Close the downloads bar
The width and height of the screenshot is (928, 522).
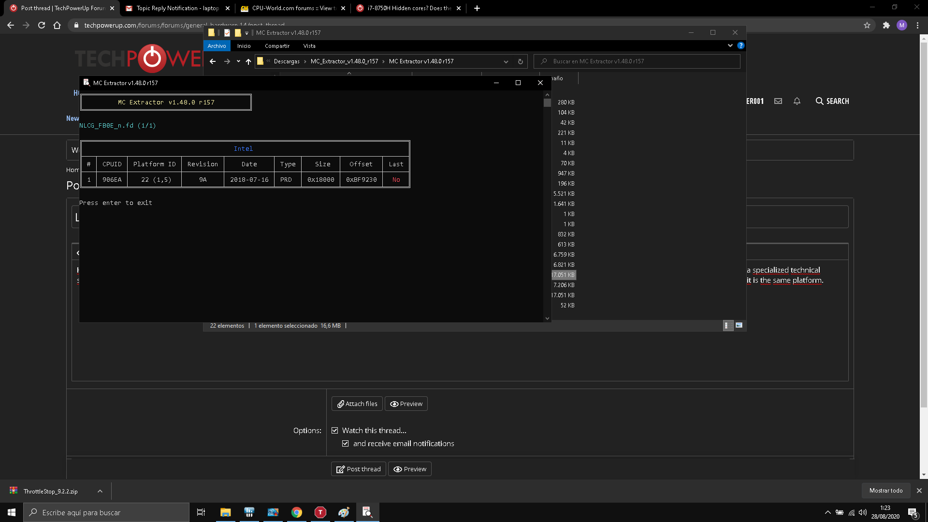pyautogui.click(x=919, y=491)
